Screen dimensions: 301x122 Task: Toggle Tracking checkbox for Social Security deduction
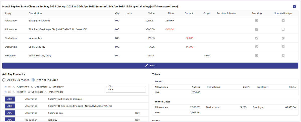pyautogui.click(x=257, y=47)
